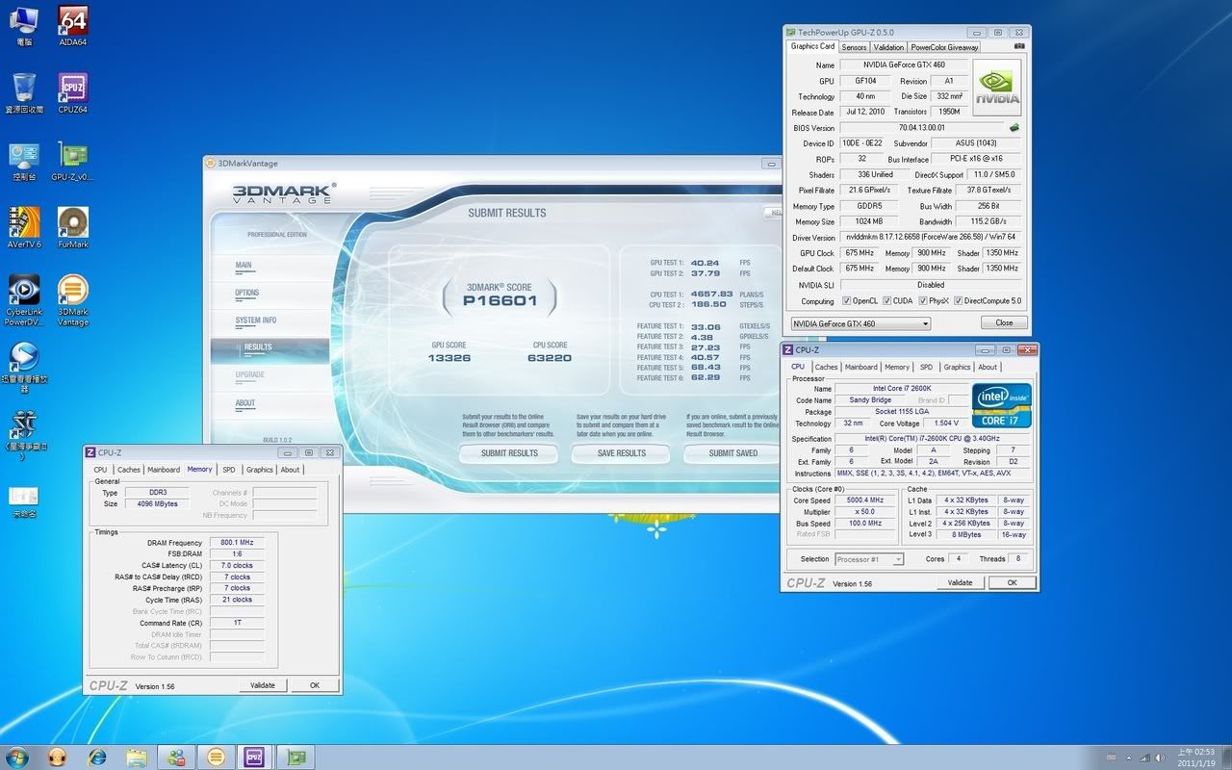Click Validate in CPU-Z memory window

coord(263,685)
